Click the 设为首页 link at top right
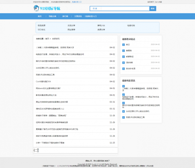Screen dimensions: 195x168 pyautogui.click(x=150, y=2)
